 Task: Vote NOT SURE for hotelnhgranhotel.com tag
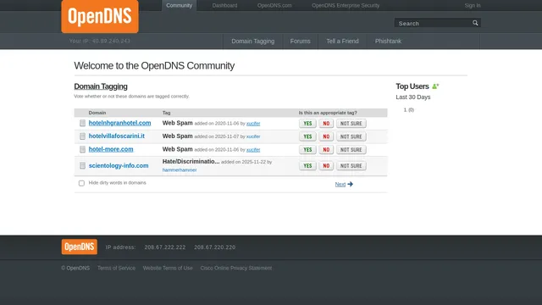coord(351,124)
